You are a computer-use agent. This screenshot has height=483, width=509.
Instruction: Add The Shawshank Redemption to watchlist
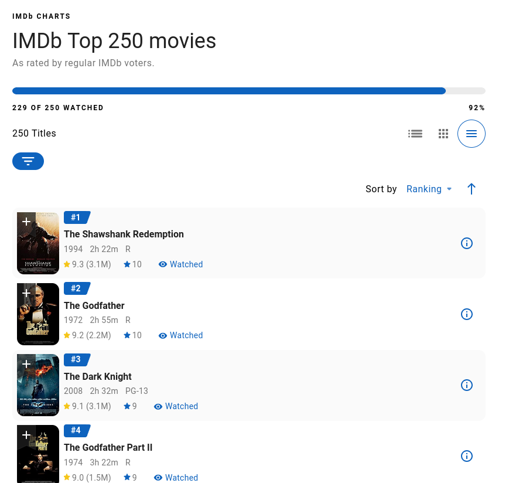pyautogui.click(x=26, y=222)
